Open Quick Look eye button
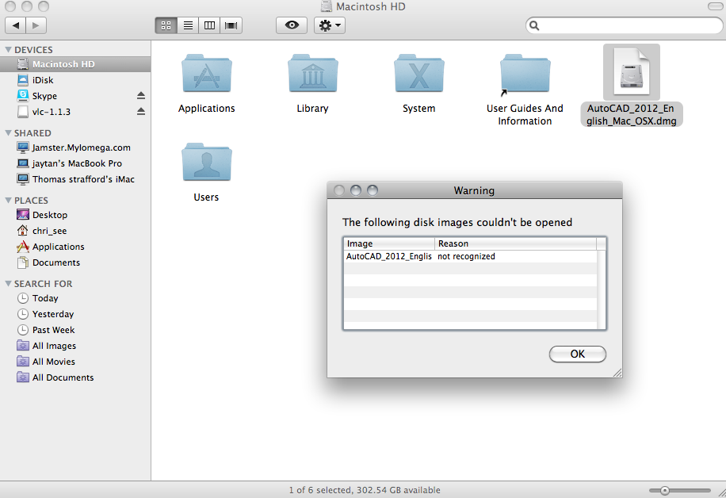726x498 pixels. [x=292, y=25]
